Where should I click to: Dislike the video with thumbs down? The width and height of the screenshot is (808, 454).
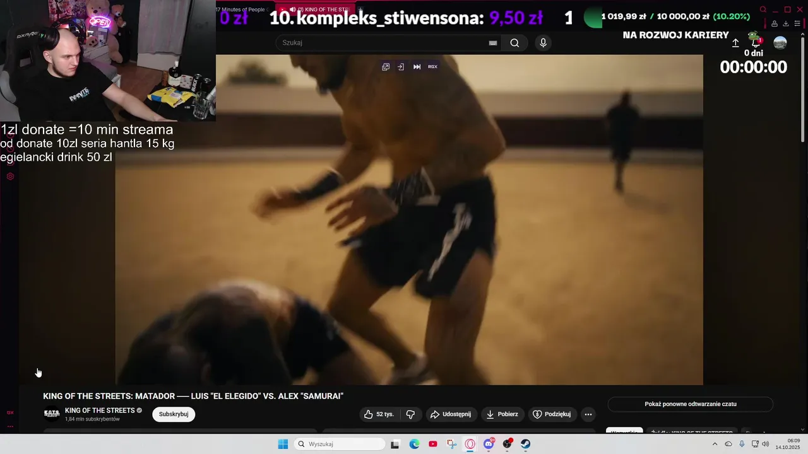coord(410,414)
